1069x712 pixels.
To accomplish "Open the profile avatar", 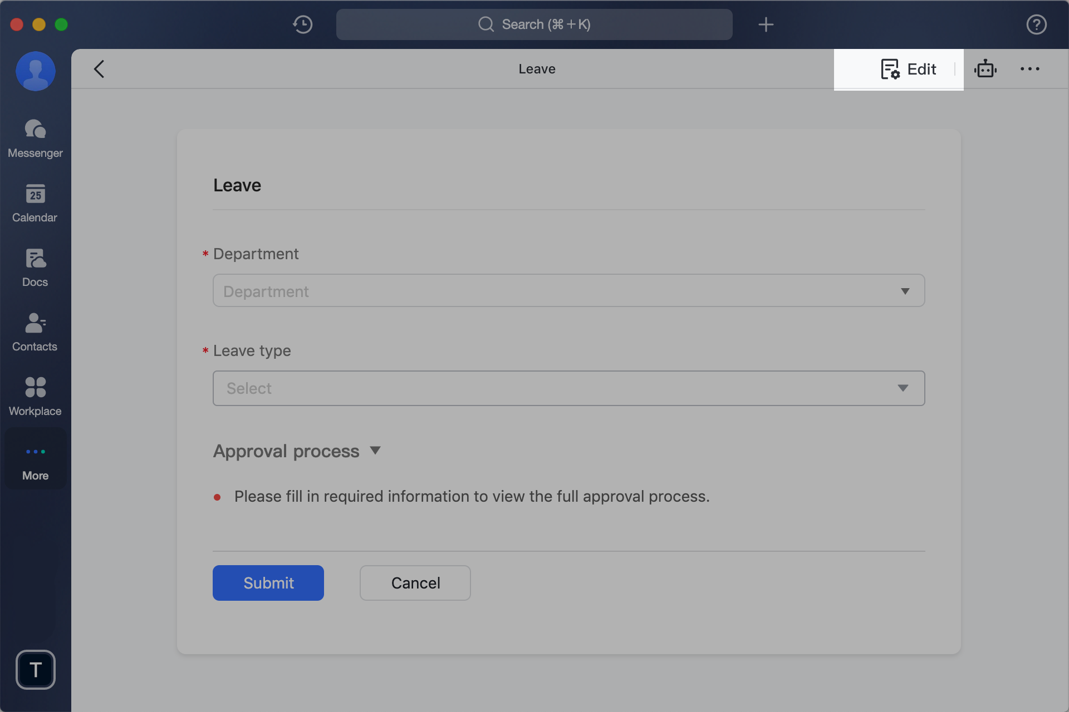I will tap(35, 71).
